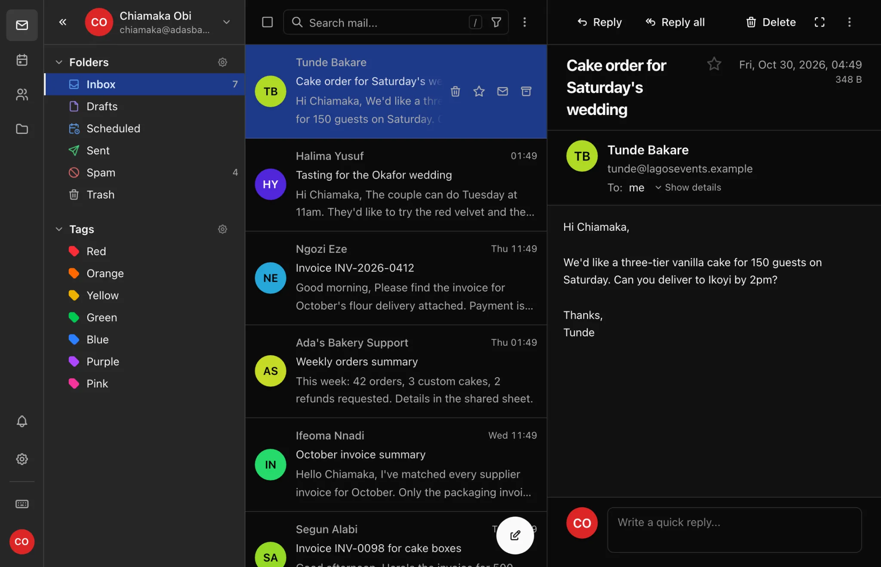Star the Tunde Bakare row in list
Screen dimensions: 881x567
pyautogui.click(x=479, y=91)
